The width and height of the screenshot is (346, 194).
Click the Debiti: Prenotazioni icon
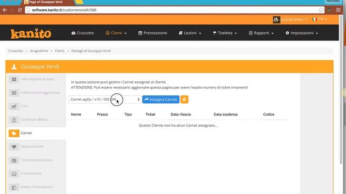[x=14, y=188]
